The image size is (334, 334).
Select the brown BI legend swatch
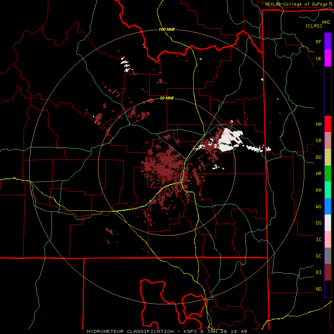coord(328,272)
